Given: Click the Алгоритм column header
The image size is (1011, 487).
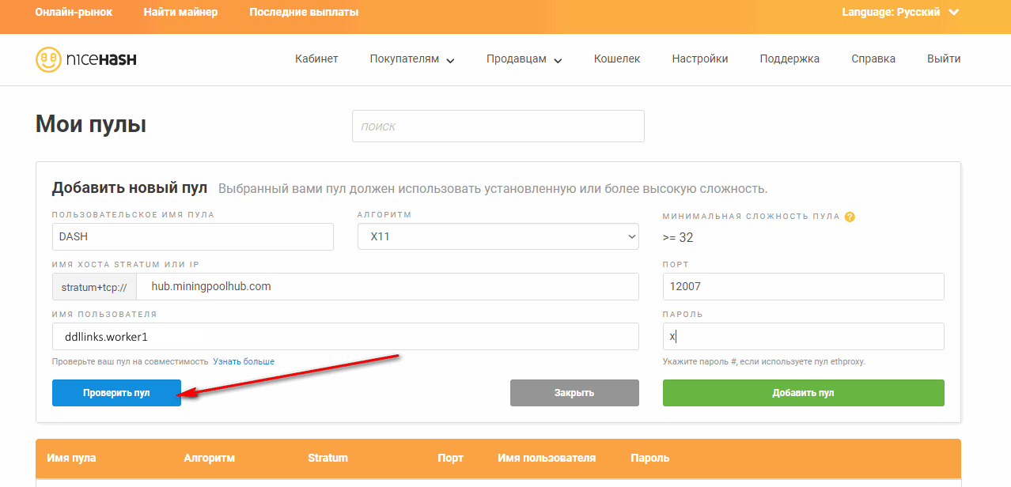Looking at the screenshot, I should coord(210,458).
